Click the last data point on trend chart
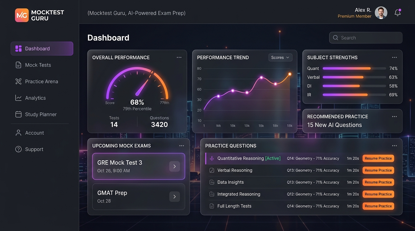This screenshot has width=415, height=231. pos(290,74)
